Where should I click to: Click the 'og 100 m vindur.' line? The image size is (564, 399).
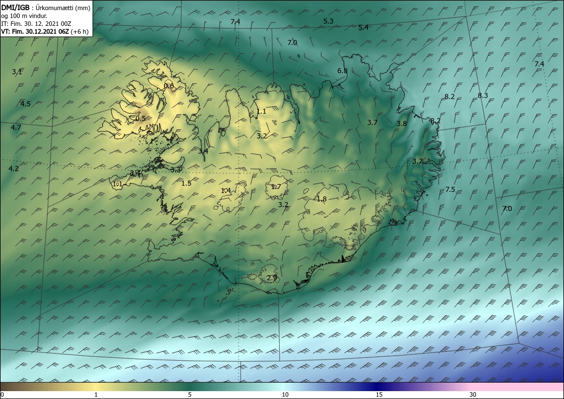click(x=24, y=16)
